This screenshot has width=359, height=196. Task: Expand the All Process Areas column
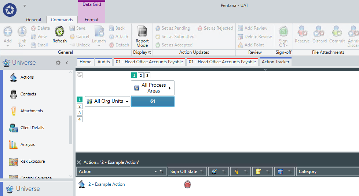coord(170,88)
